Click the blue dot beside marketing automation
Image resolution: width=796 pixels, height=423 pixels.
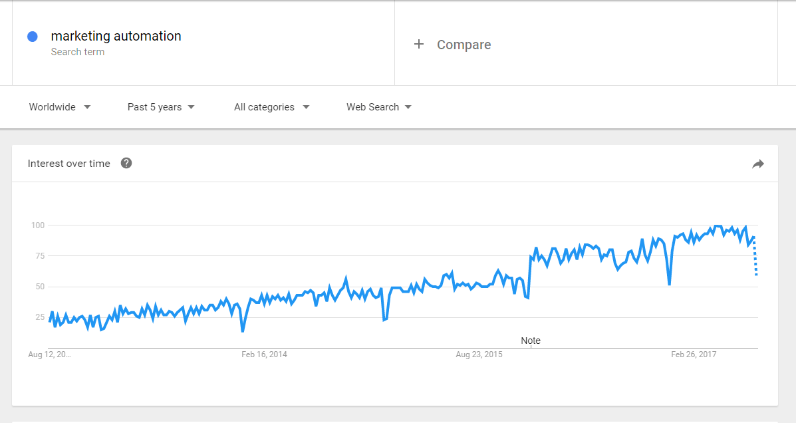(33, 37)
